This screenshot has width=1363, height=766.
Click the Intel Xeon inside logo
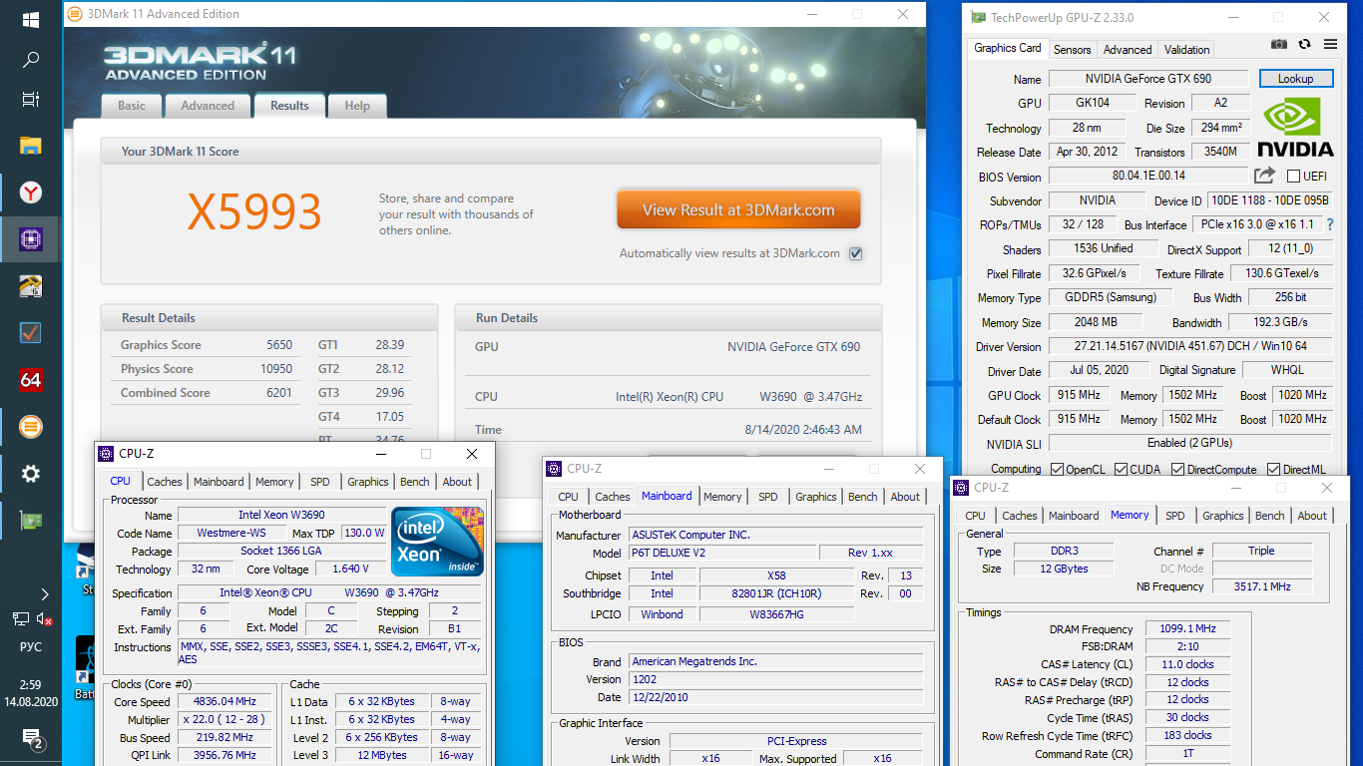pos(437,542)
